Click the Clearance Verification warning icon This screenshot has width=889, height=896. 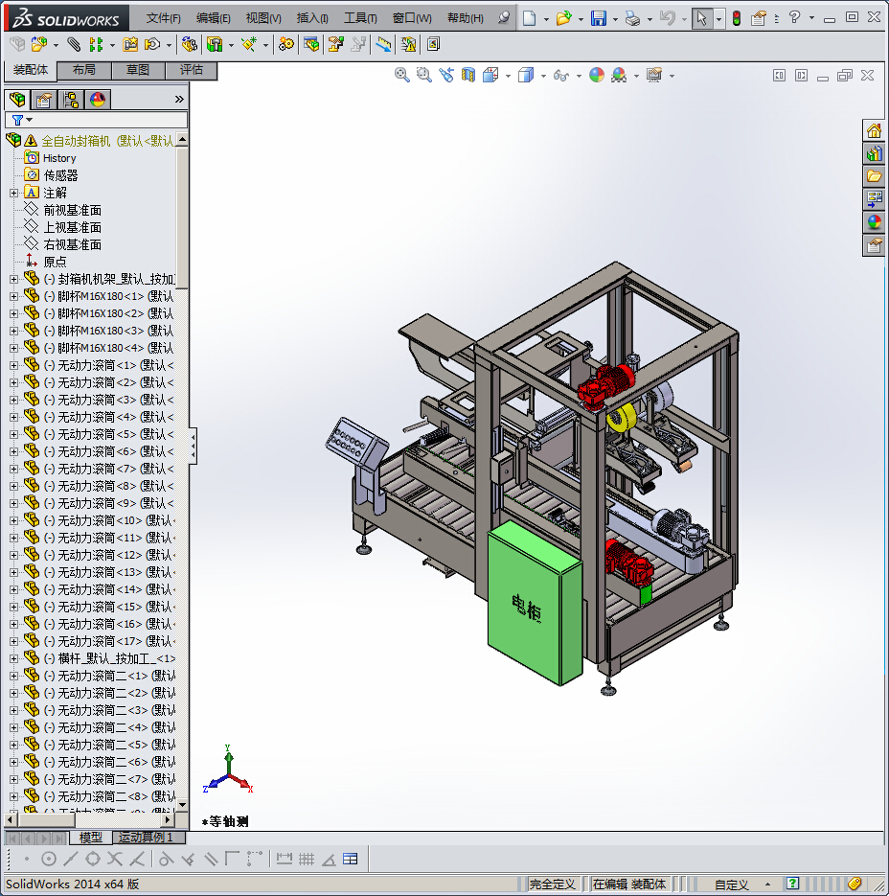pos(408,44)
